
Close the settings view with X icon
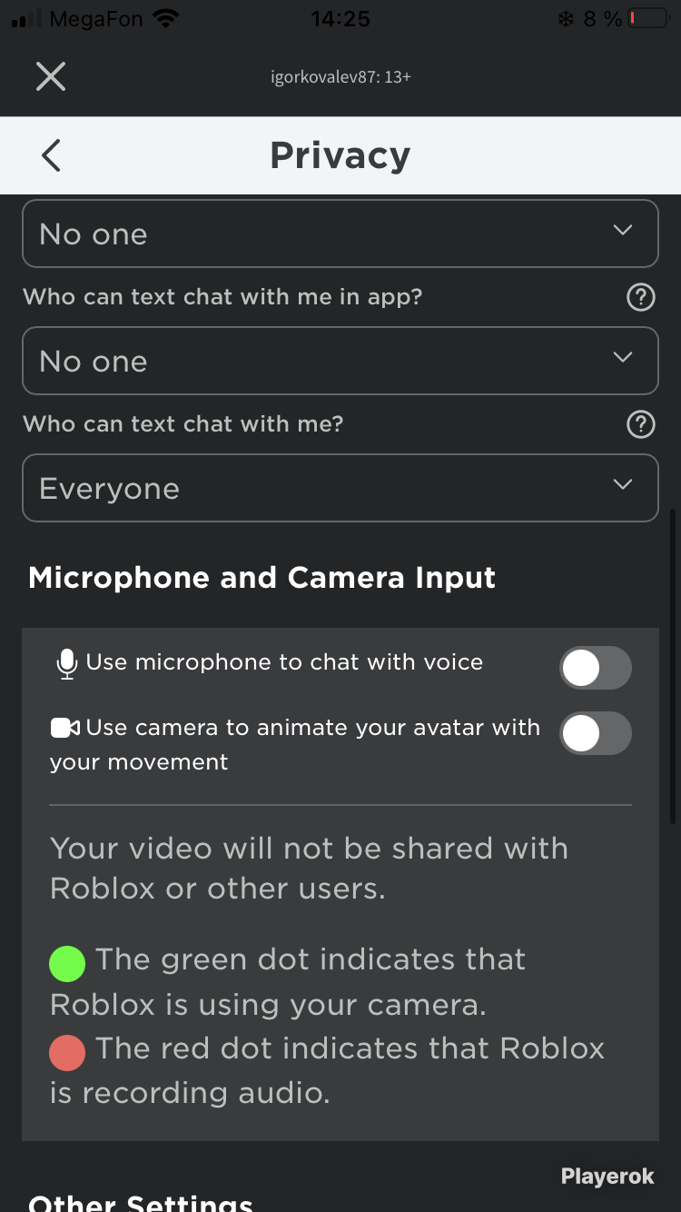pyautogui.click(x=51, y=76)
